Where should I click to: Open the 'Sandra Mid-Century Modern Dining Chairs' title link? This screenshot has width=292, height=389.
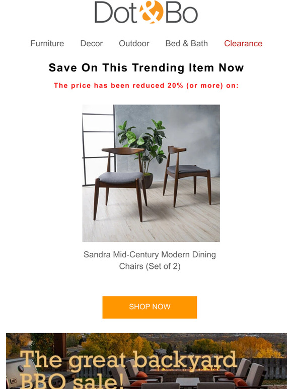point(150,260)
